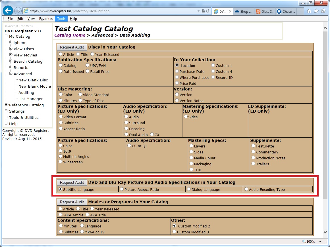Open the File menu

click(x=10, y=19)
